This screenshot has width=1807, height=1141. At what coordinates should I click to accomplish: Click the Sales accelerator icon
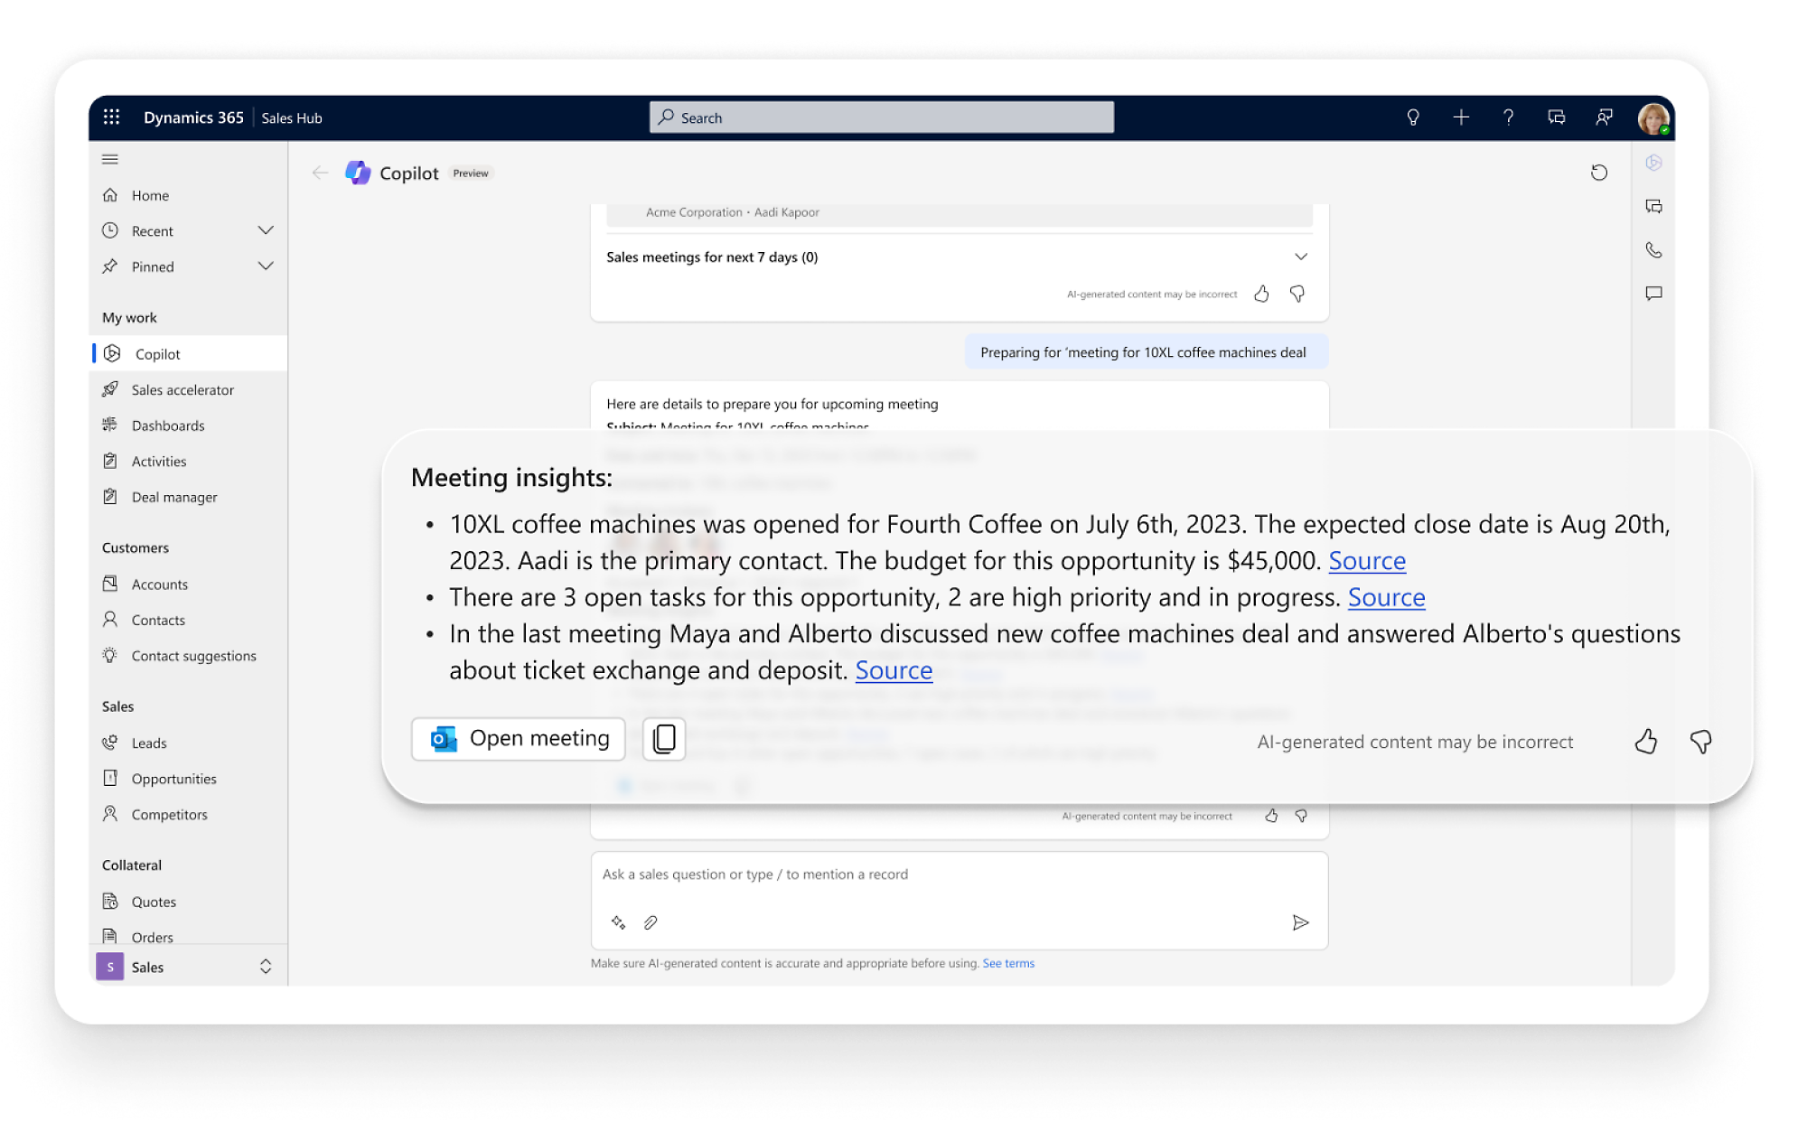(x=113, y=389)
